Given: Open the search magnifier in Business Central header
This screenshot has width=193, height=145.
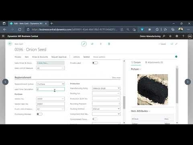Looking at the screenshot, I should 164,36.
